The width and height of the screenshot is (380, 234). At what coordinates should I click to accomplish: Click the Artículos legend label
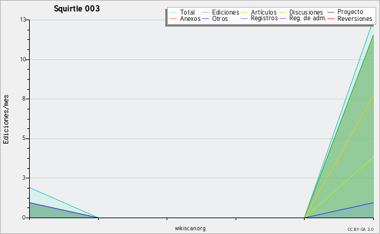point(263,12)
